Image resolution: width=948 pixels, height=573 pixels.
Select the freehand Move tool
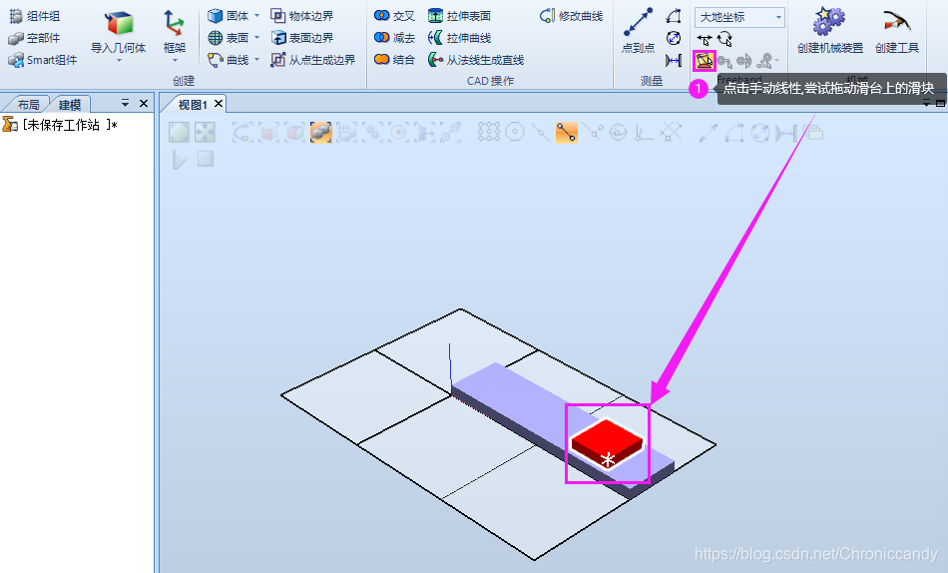click(705, 40)
